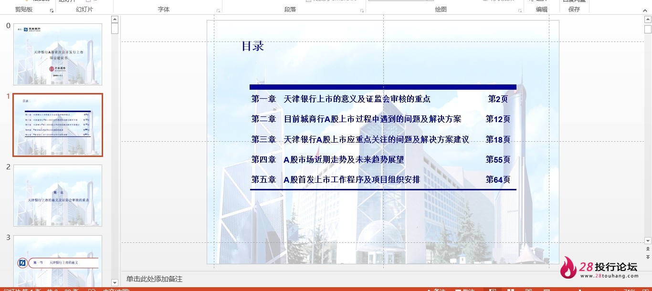Select slide 2 thumbnail titled 第一章
652x291 pixels.
58,196
